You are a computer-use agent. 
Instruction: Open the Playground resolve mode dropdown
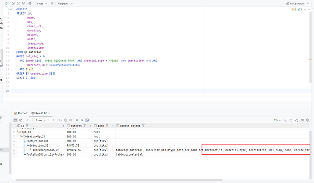click(x=65, y=4)
